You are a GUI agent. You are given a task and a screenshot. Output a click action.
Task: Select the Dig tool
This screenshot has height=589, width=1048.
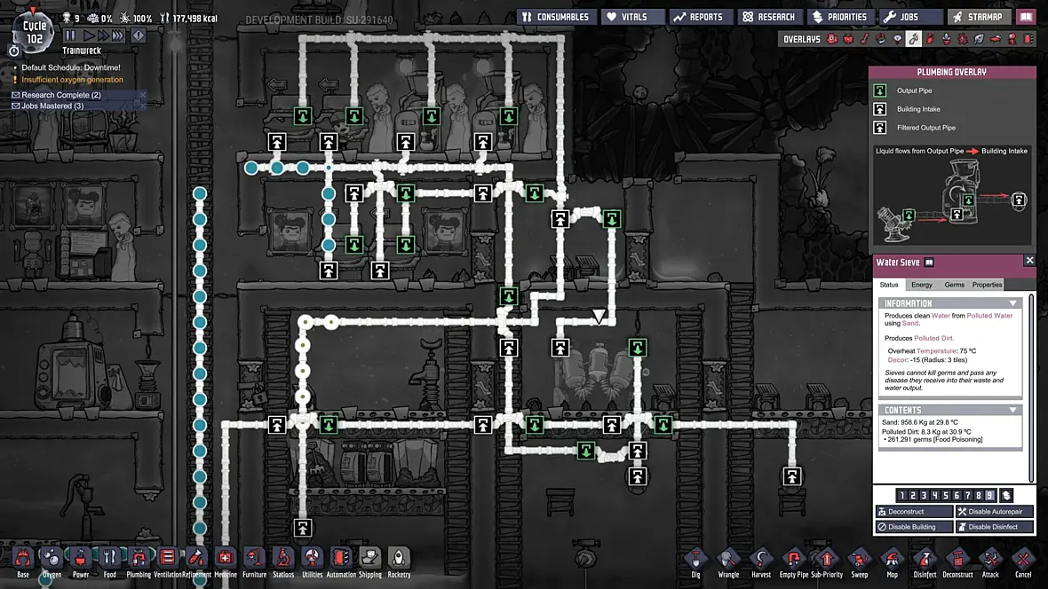pos(695,563)
